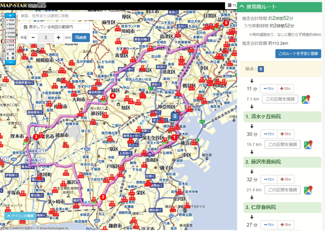The image size is (325, 231).
Task: Click the small icon above the scale slider
Action: 2,15
